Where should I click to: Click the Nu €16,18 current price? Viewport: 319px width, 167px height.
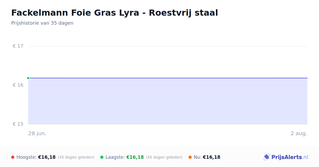pyautogui.click(x=212, y=157)
